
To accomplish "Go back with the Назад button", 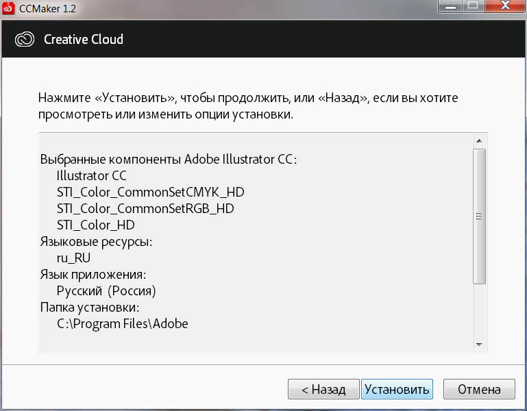I will pos(323,389).
